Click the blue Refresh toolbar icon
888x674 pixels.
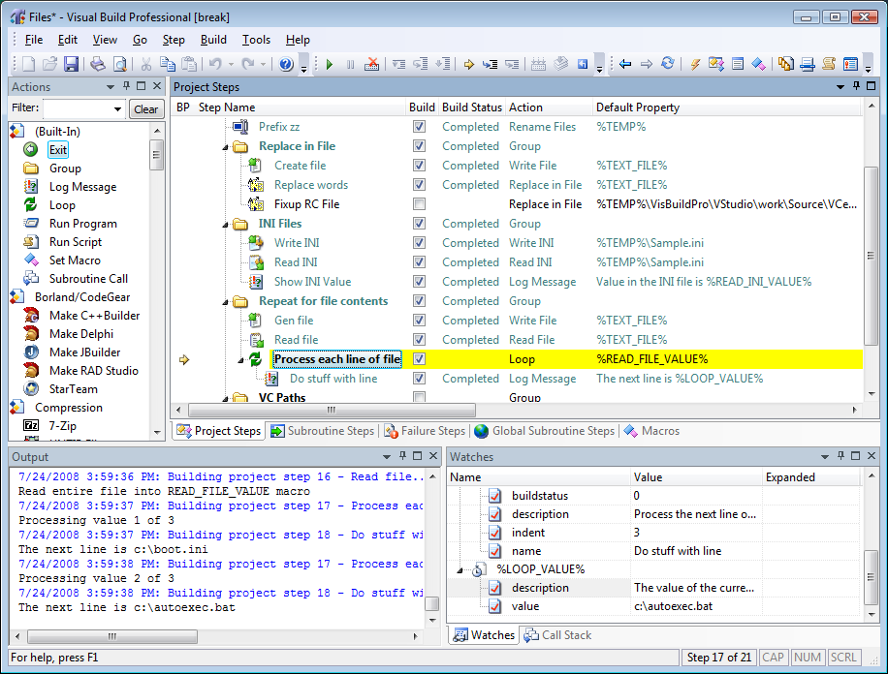click(x=668, y=64)
